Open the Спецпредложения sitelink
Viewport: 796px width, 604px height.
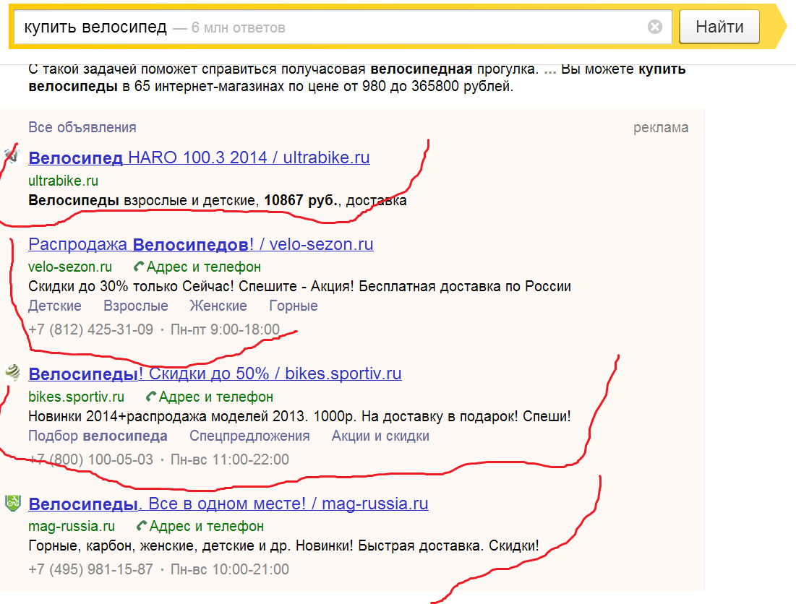(249, 436)
